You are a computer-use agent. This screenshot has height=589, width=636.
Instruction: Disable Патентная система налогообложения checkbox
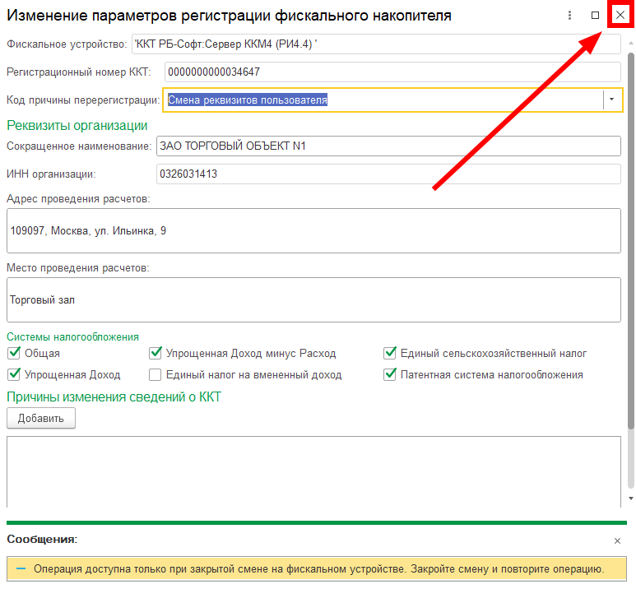(390, 375)
